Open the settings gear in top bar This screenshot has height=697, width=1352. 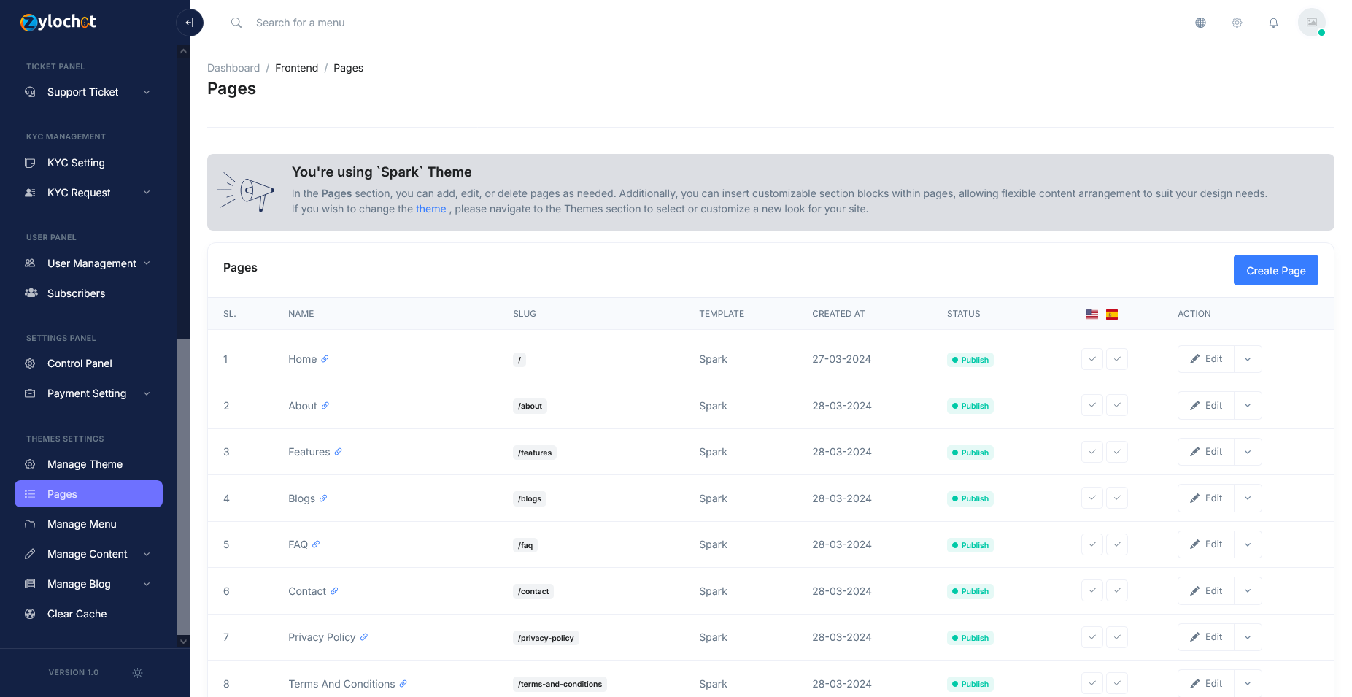(1237, 23)
